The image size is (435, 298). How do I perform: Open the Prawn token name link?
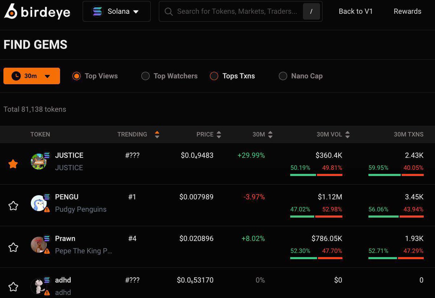(x=65, y=239)
